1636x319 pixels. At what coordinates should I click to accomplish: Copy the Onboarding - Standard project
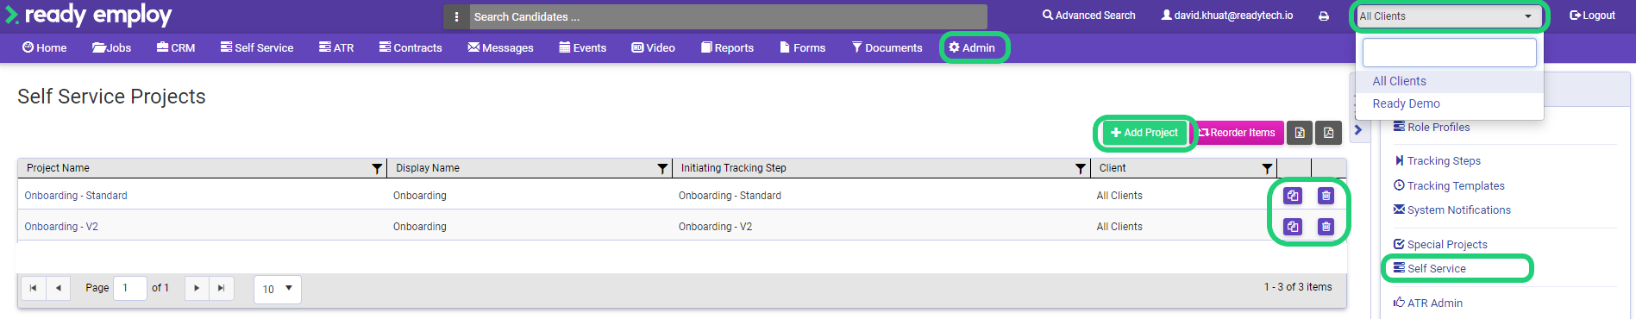pos(1292,196)
